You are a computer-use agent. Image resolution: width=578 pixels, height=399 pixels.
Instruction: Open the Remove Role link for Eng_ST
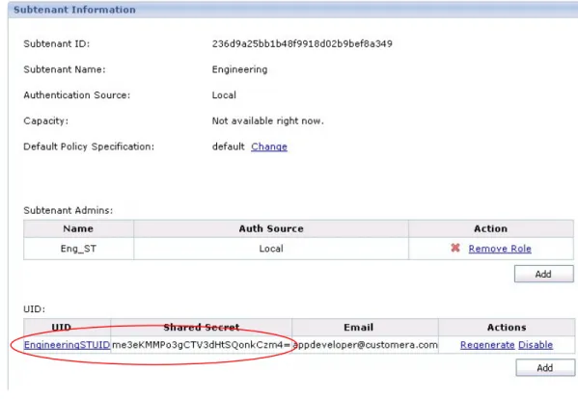pos(500,249)
